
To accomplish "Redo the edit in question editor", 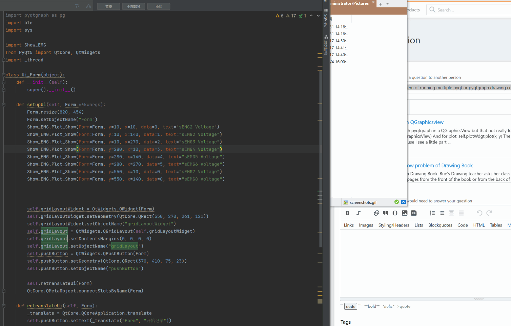I will [x=489, y=213].
